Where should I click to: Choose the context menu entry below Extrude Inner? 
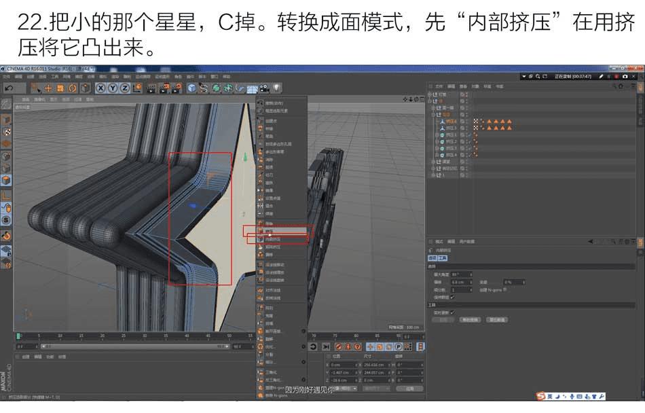click(281, 247)
